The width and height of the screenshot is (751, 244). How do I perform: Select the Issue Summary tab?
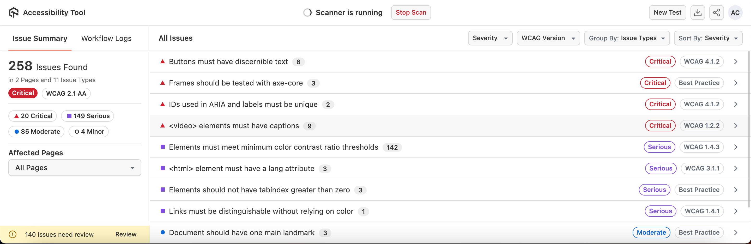[x=40, y=39]
